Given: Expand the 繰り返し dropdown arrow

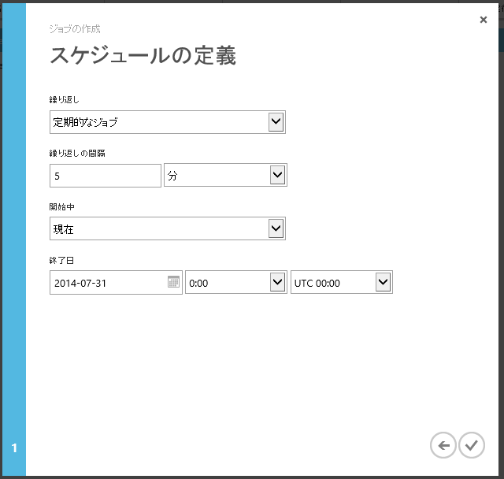Looking at the screenshot, I should [x=276, y=121].
